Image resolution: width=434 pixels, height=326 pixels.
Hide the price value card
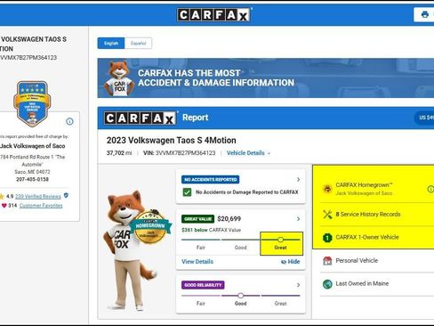[290, 262]
